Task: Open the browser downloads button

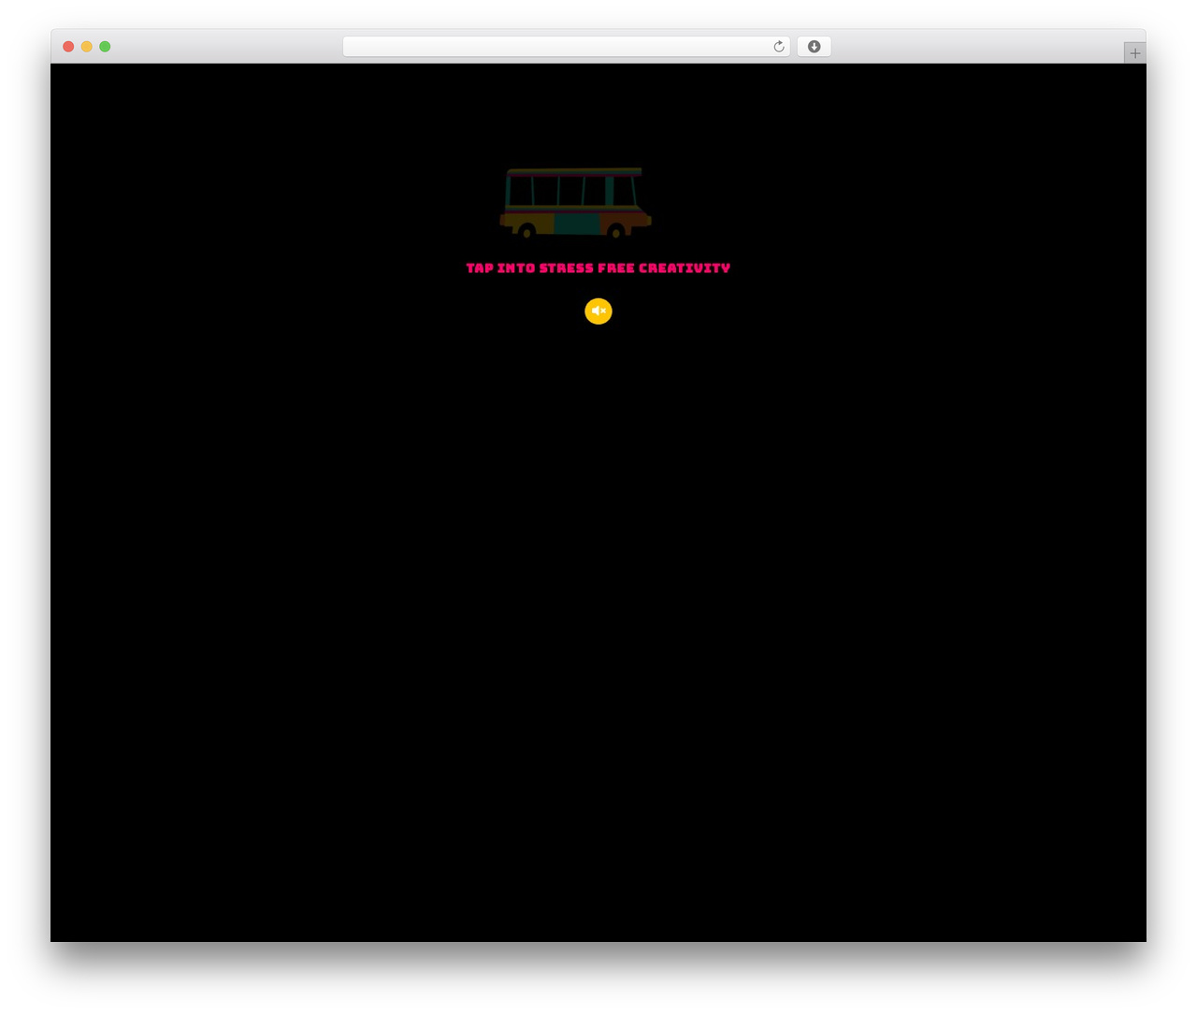Action: point(814,47)
